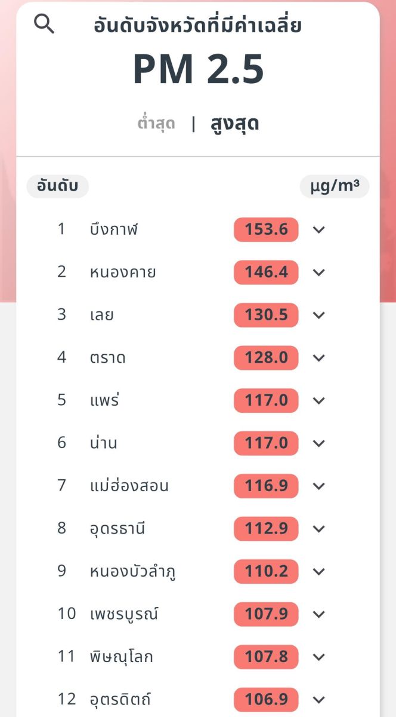Click the red 153.6 value badge

266,229
